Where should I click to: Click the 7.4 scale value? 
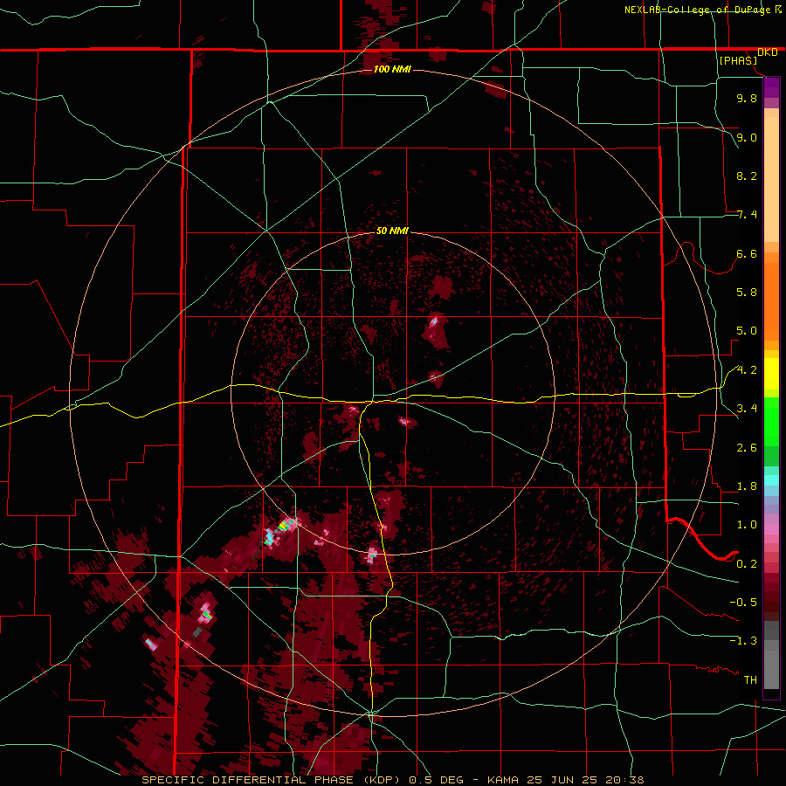[x=747, y=215]
